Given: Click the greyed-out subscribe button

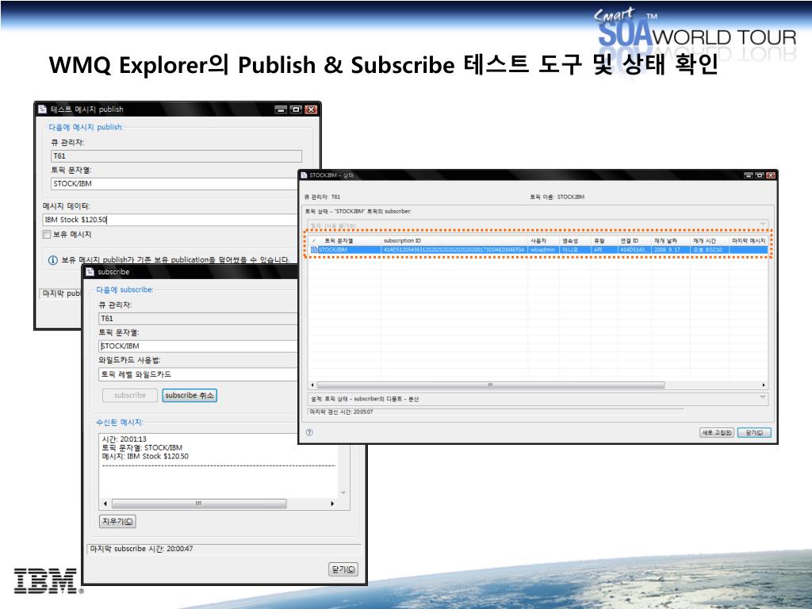Looking at the screenshot, I should click(130, 396).
